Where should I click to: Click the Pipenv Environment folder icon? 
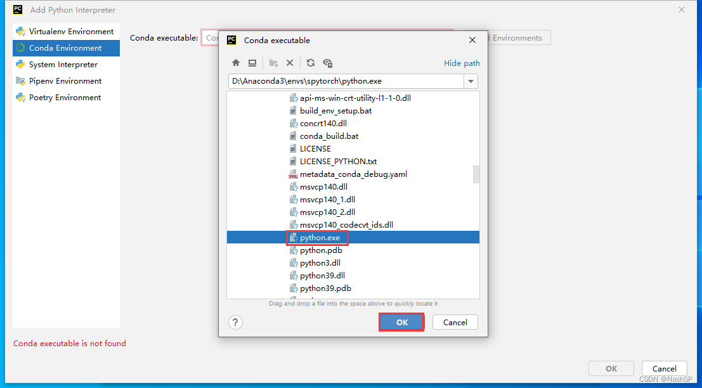point(20,81)
